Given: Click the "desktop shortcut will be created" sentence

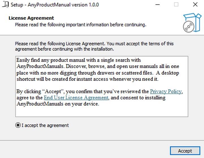Looking at the screenshot, I should coord(85,79).
